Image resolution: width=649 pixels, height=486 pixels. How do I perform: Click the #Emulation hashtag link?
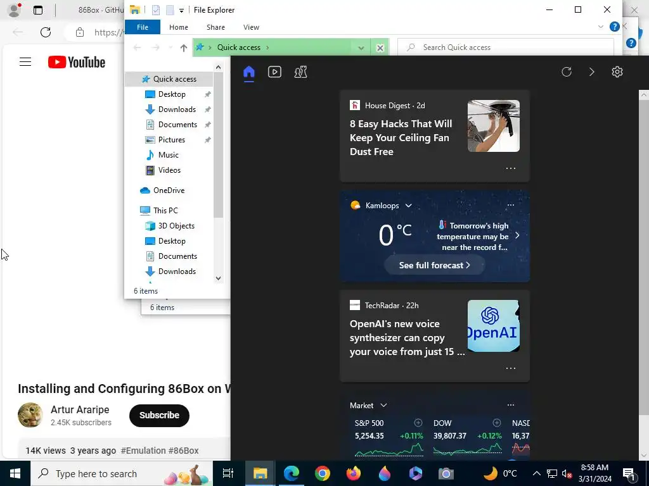click(143, 451)
